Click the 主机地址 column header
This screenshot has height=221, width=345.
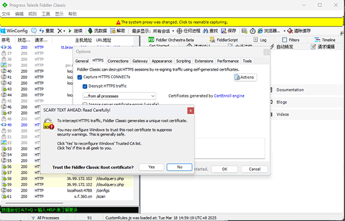point(83,40)
